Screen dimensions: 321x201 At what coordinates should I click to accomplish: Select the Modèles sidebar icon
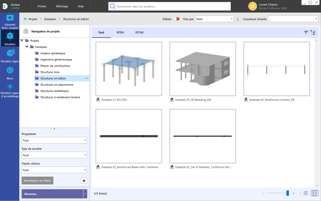(10, 38)
